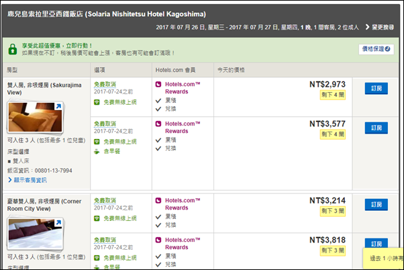Click breakfast cup icon in NT$3,577 row
This screenshot has height=270, width=404.
click(97, 152)
